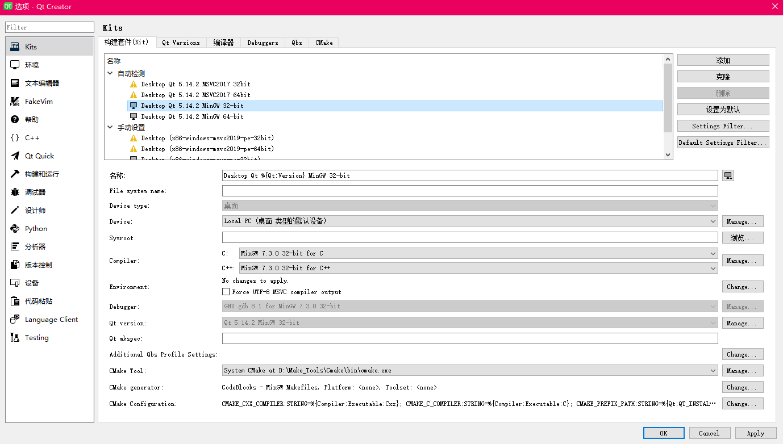Select the 设计师 pencil icon
The width and height of the screenshot is (783, 444).
[15, 210]
